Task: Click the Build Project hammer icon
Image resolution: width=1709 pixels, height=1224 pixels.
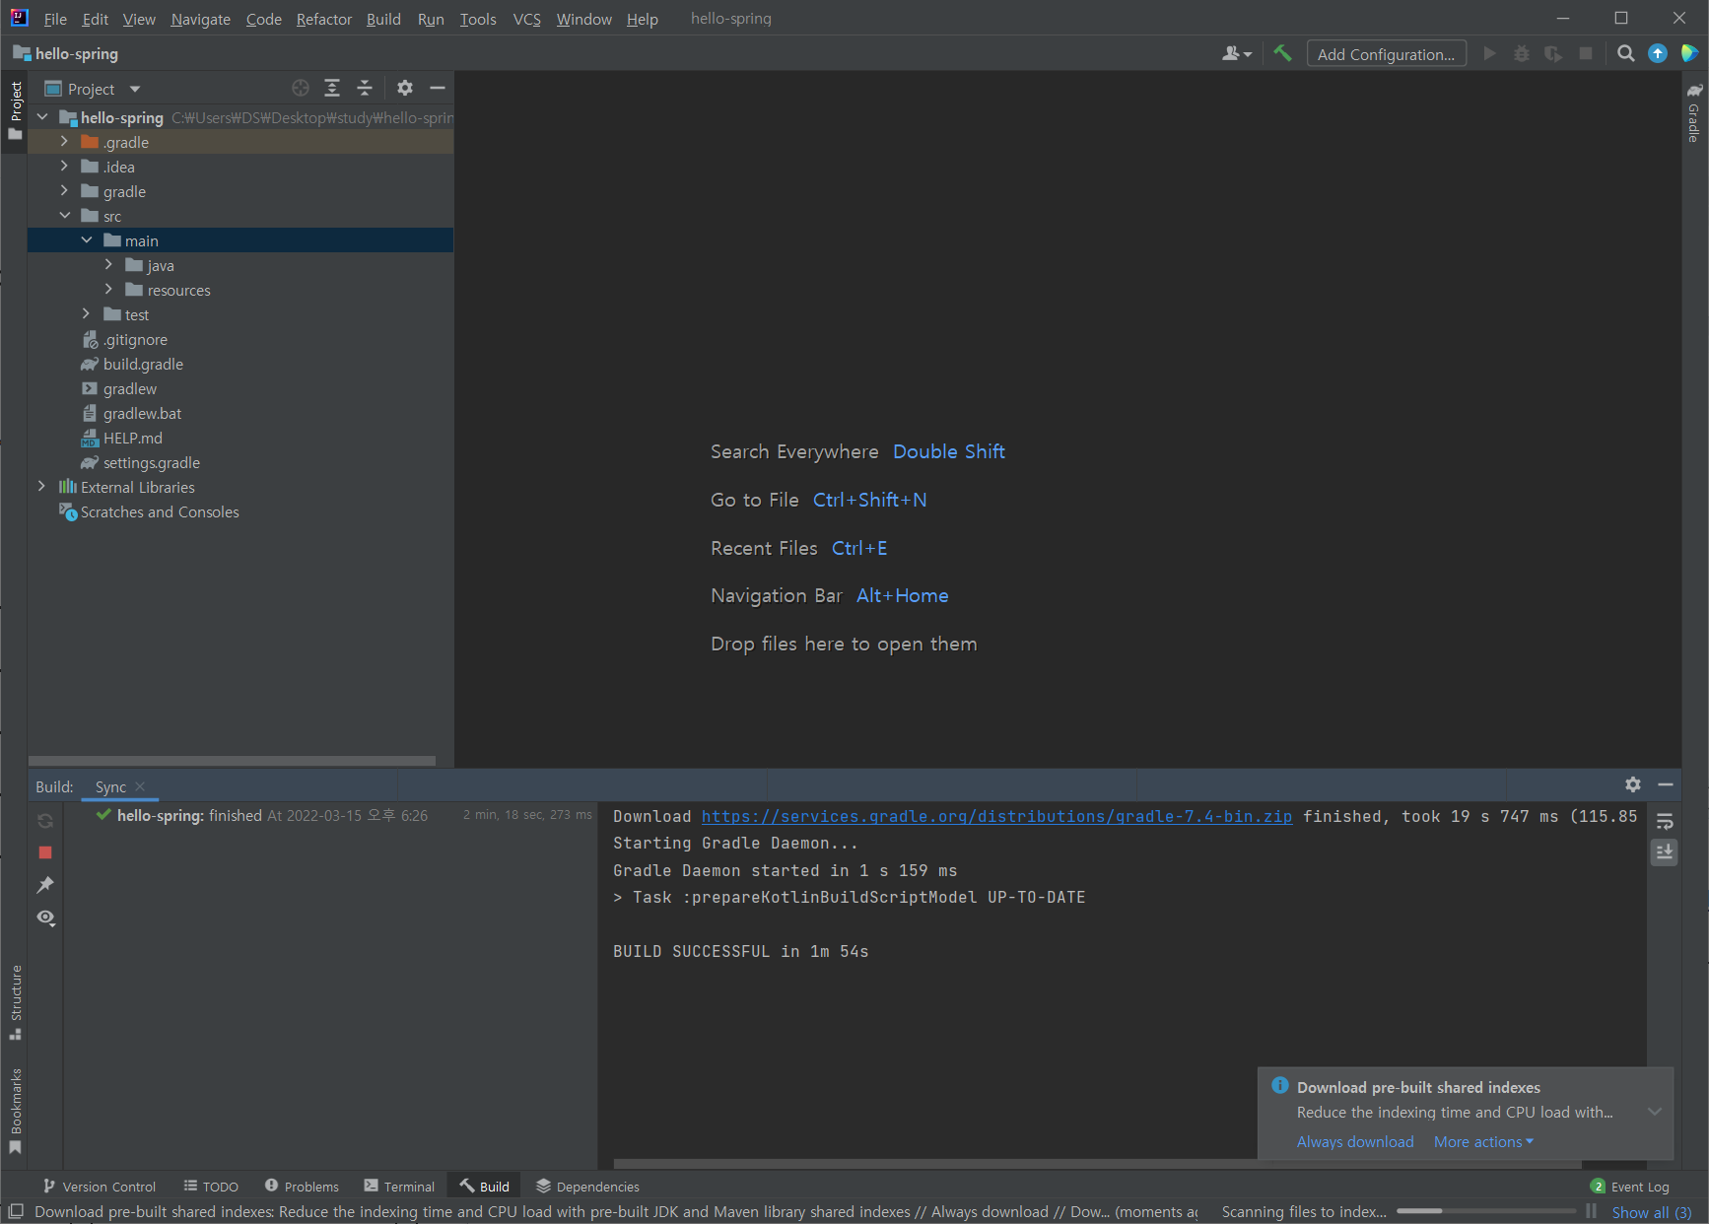Action: [x=1282, y=53]
